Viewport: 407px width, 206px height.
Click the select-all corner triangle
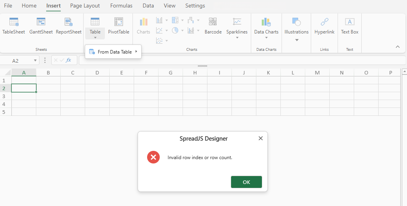pos(8,72)
